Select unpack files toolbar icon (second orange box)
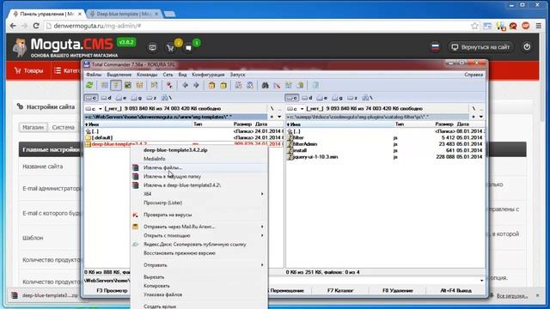This screenshot has width=550, height=309. (x=223, y=85)
